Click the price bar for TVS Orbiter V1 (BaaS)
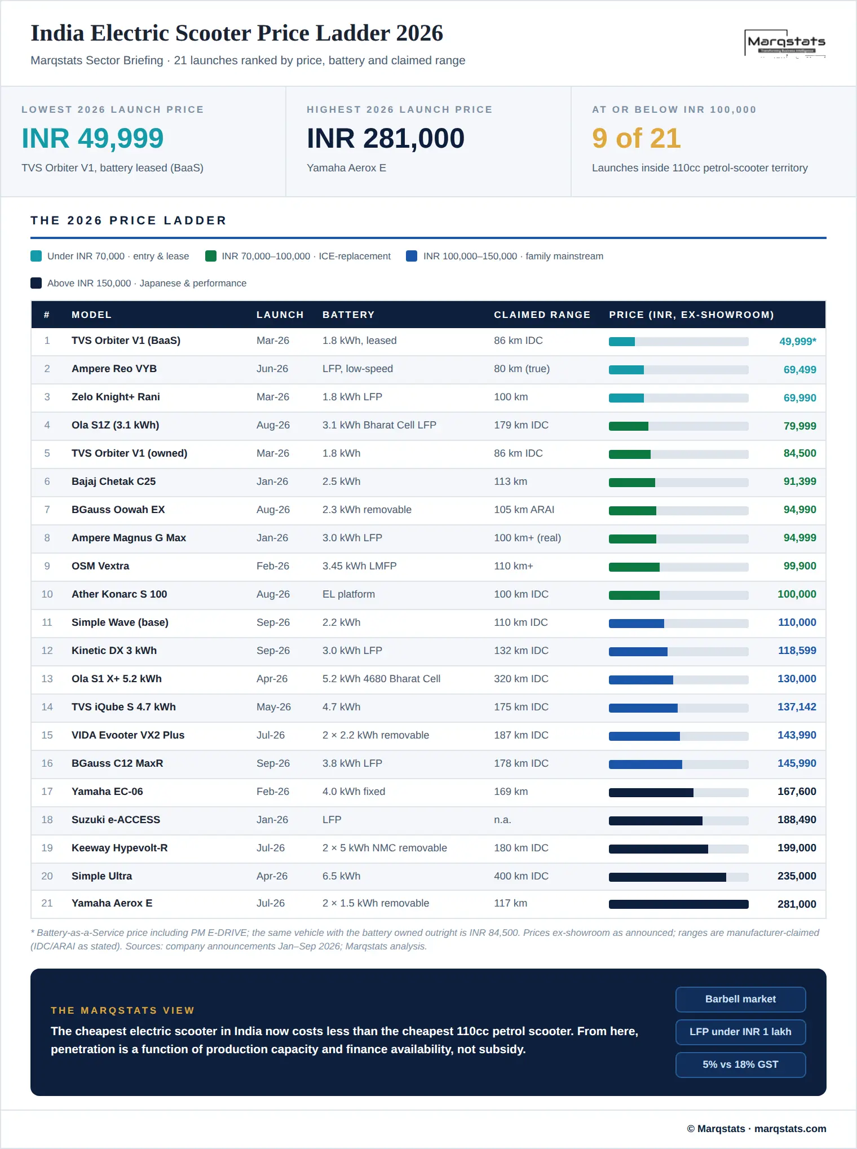The height and width of the screenshot is (1149, 857). point(679,342)
